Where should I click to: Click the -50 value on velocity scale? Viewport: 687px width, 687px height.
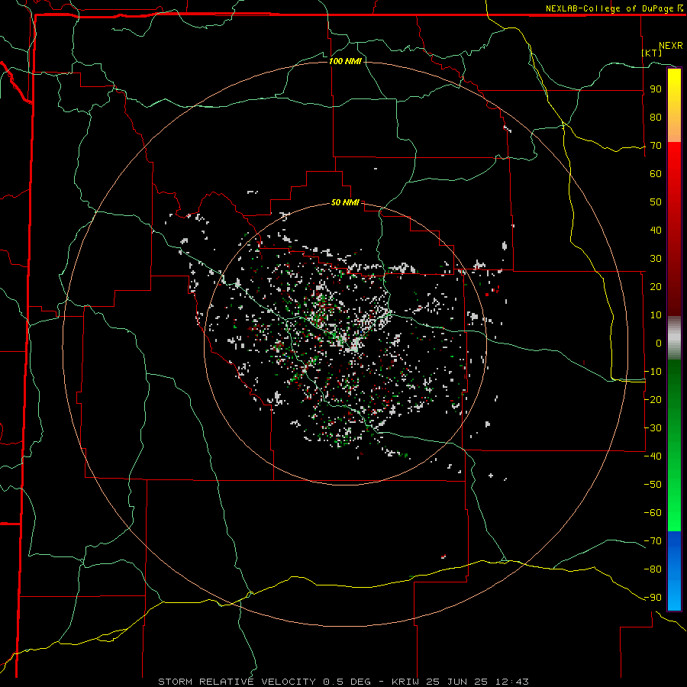coord(653,485)
